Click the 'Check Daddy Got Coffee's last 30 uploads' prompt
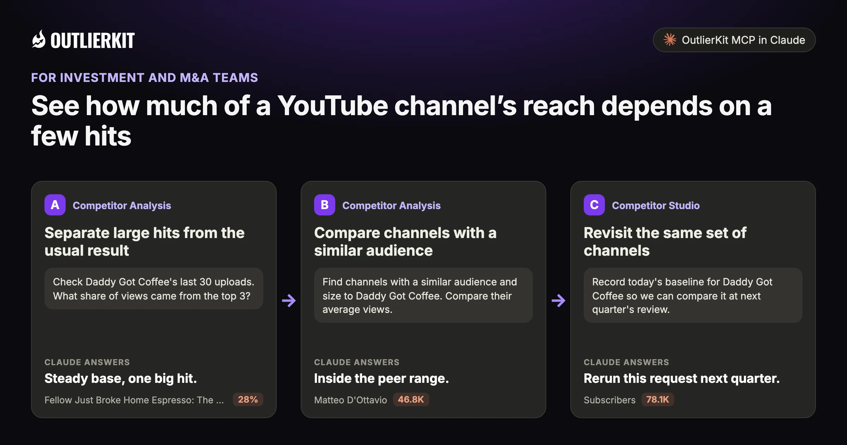 pyautogui.click(x=154, y=289)
